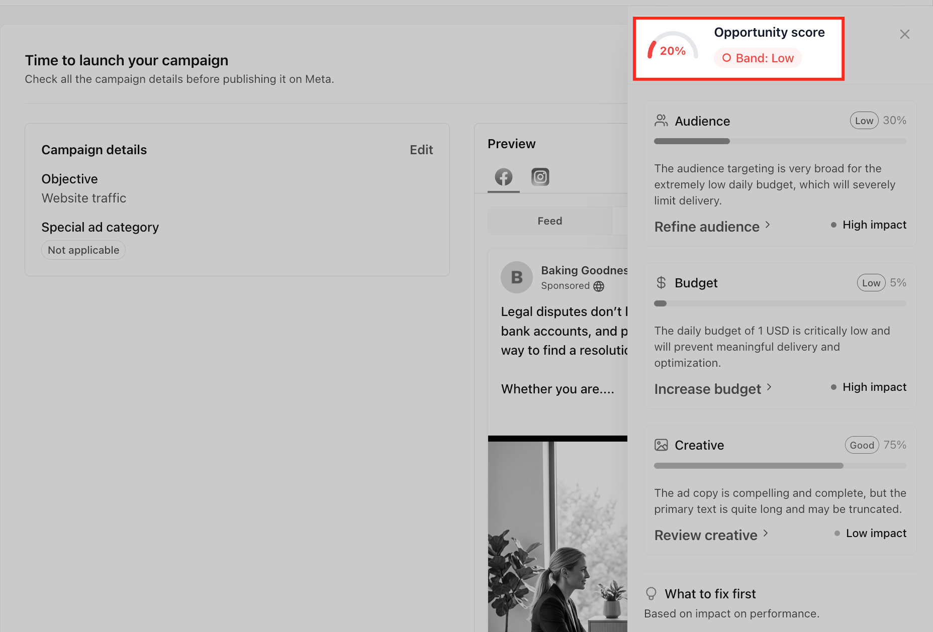Click High impact label in Budget card
Screen dimensions: 933x632
click(x=874, y=387)
